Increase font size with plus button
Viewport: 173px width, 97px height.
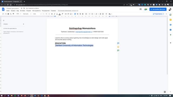point(49,14)
